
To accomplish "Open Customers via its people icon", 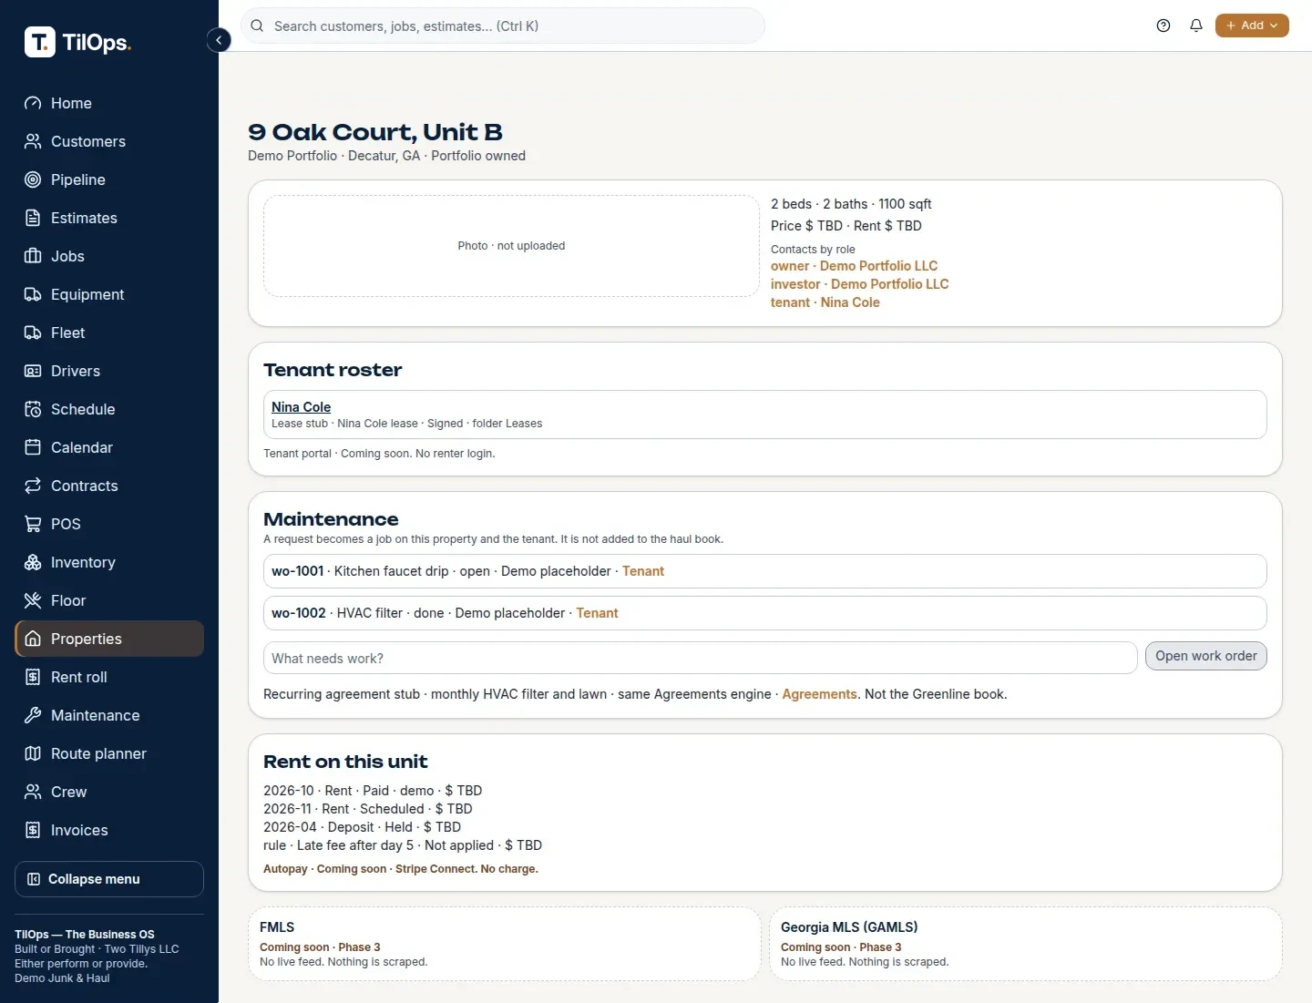I will (33, 141).
